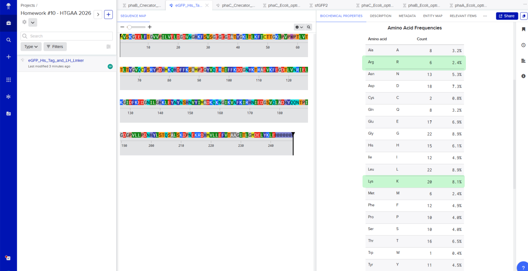Open the sequence search magnifier icon

click(309, 27)
